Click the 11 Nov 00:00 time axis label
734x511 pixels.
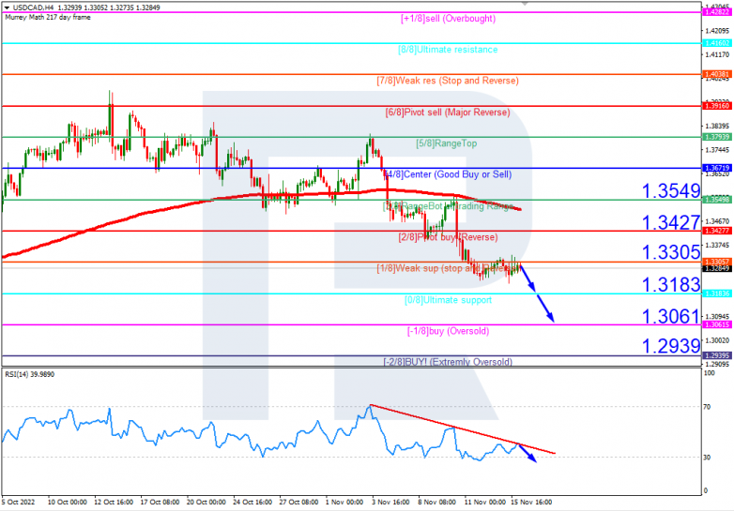point(485,503)
